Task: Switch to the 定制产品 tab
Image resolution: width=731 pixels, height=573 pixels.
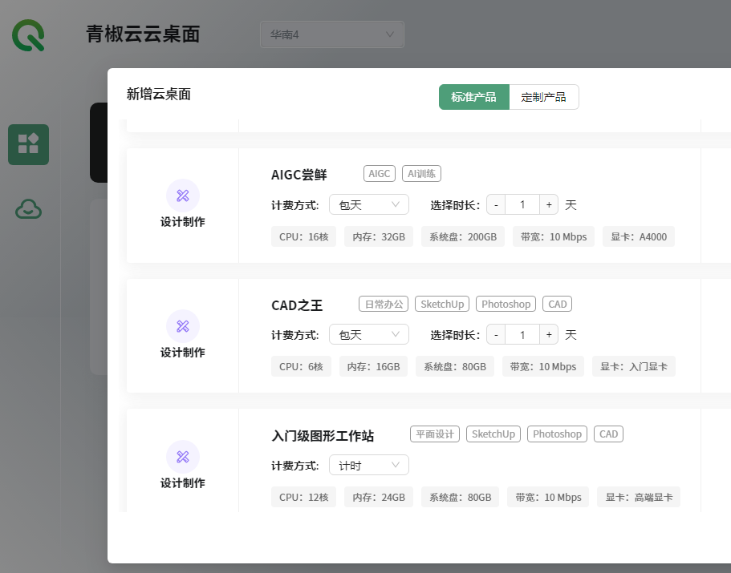Action: (543, 97)
